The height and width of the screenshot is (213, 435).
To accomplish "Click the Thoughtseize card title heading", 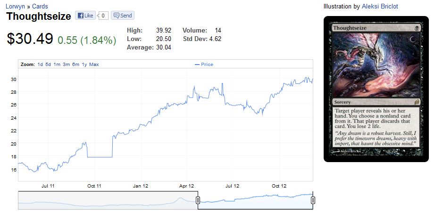I will click(39, 16).
